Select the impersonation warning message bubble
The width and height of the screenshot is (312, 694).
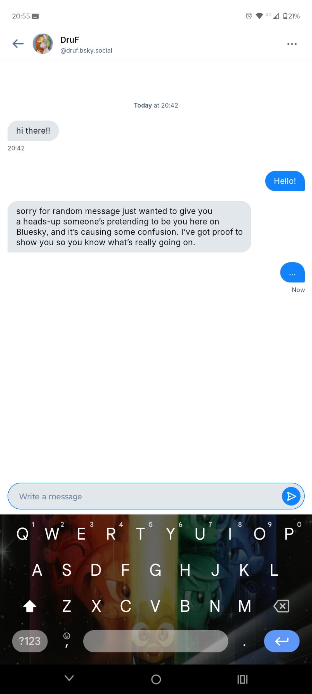click(129, 227)
